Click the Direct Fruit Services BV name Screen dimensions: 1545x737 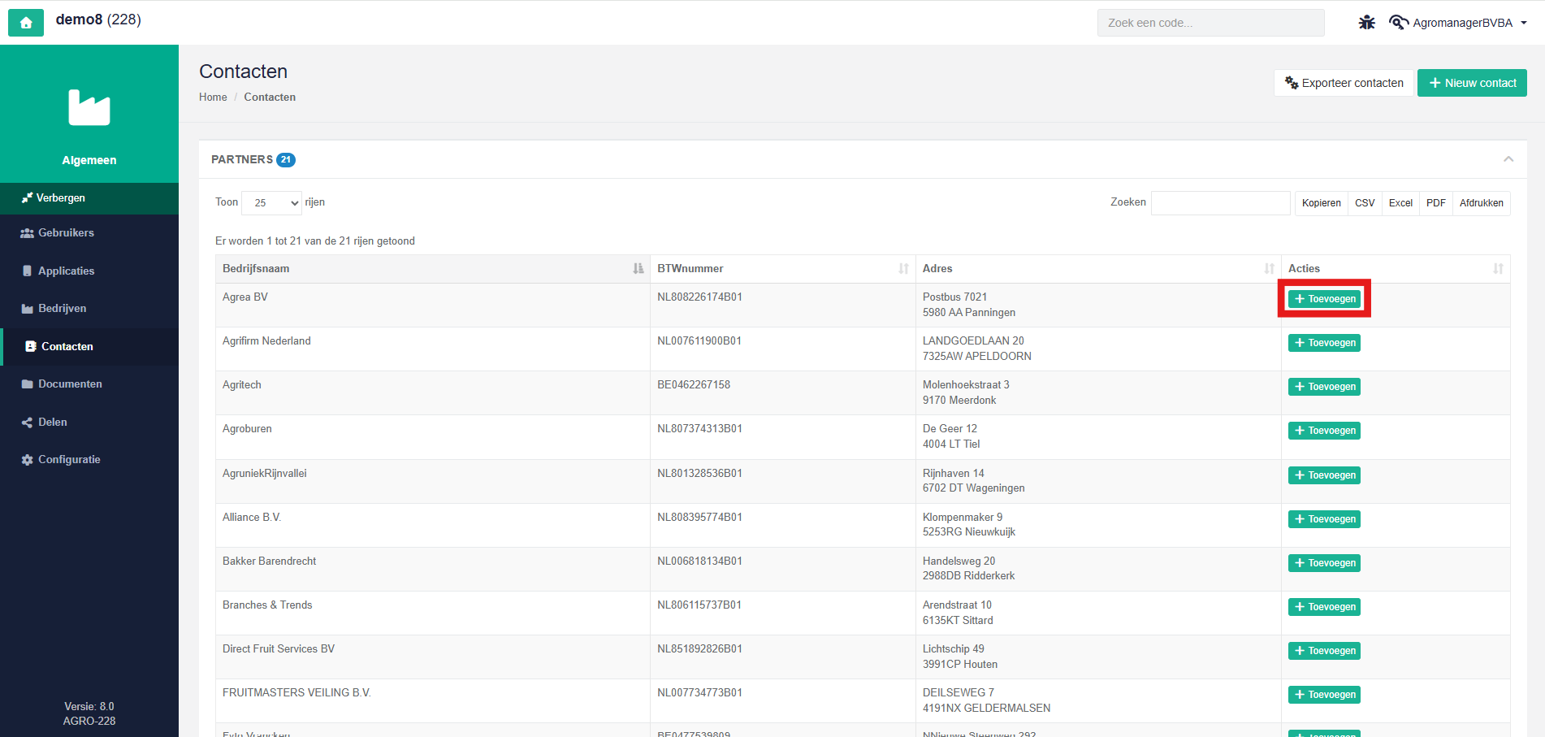point(279,649)
